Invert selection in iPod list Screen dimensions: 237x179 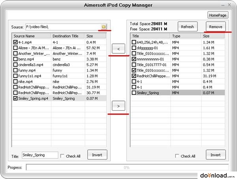click(x=216, y=155)
